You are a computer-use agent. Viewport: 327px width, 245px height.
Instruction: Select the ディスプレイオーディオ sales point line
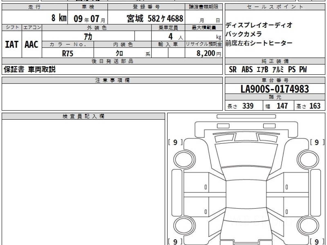[x=259, y=25]
